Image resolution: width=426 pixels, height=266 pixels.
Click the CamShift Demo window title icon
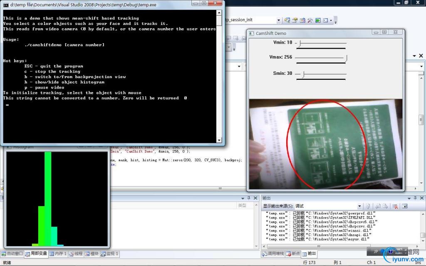(252, 33)
